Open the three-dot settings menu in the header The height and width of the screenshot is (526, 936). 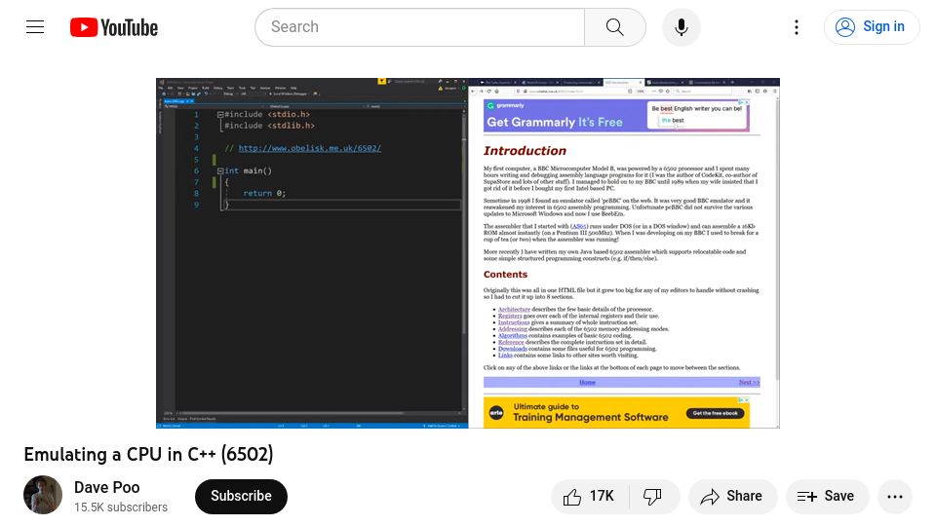tap(797, 27)
